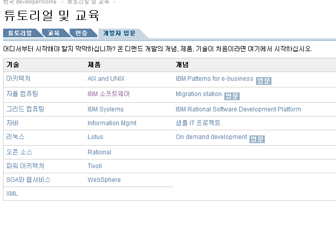Open the 오픈 소스 link
The height and width of the screenshot is (230, 336).
click(x=19, y=152)
